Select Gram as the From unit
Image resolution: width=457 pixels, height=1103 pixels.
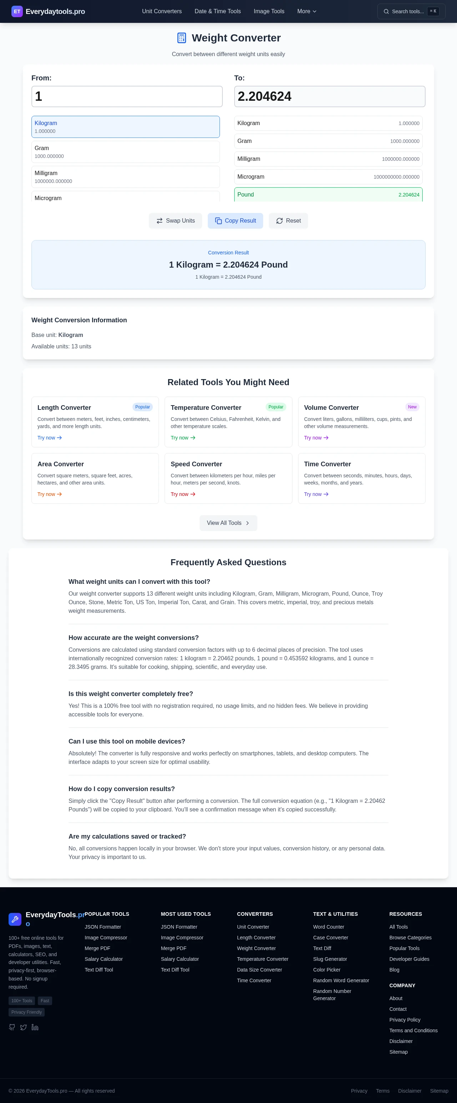coord(125,152)
